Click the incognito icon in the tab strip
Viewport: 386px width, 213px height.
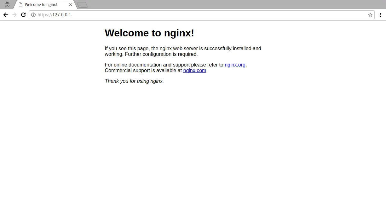coord(7,4)
